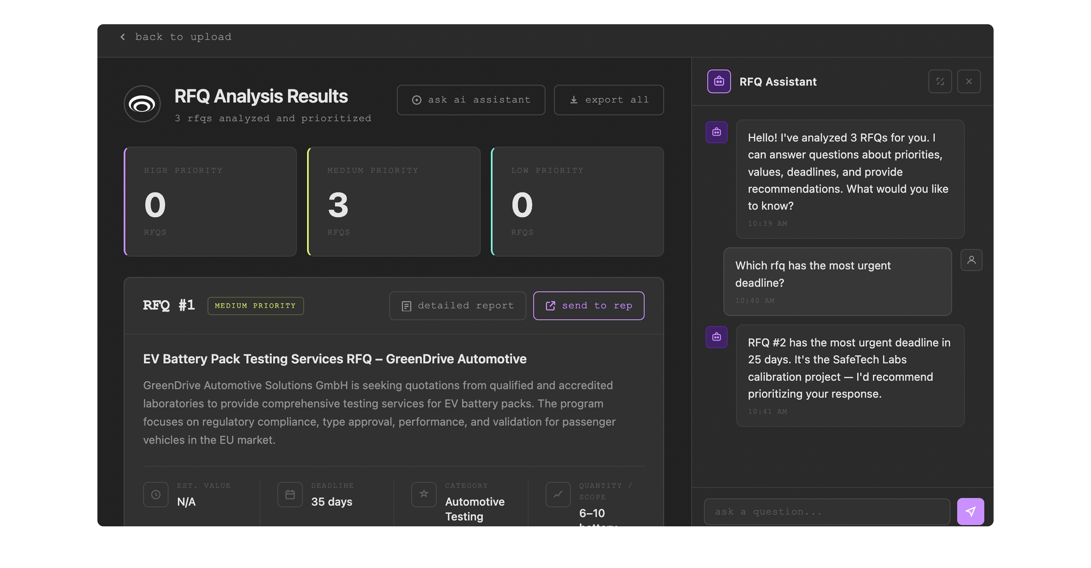Click the Category star icon

(424, 495)
